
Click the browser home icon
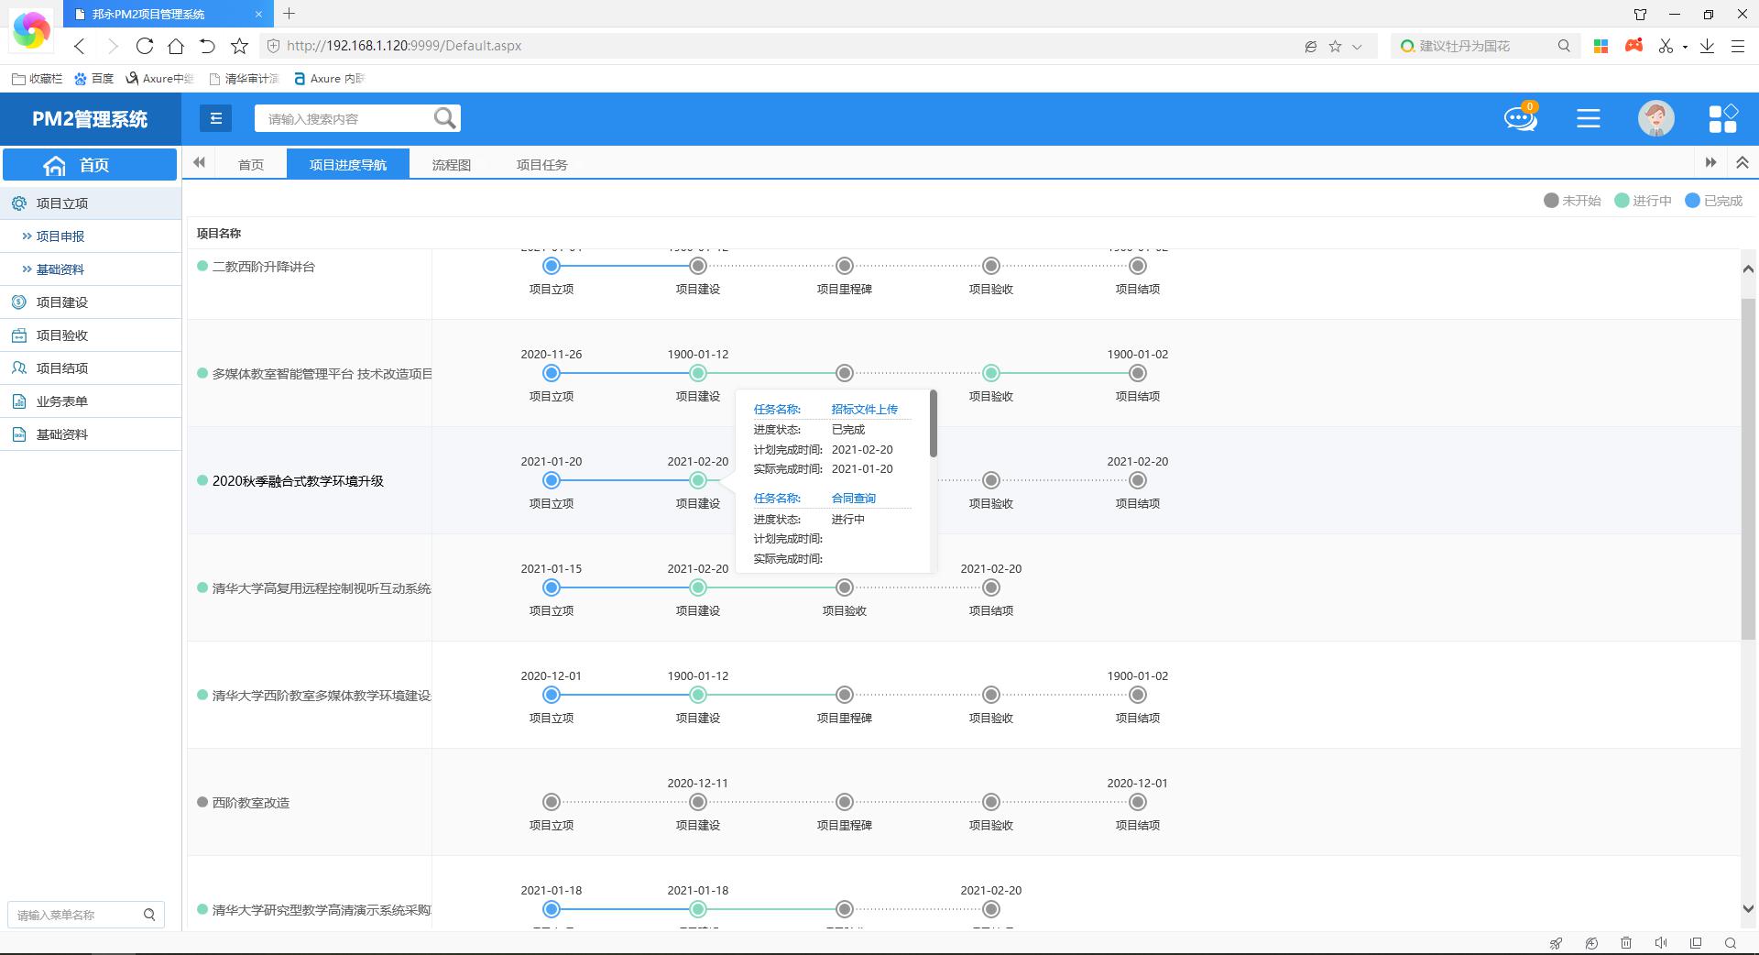pos(176,46)
